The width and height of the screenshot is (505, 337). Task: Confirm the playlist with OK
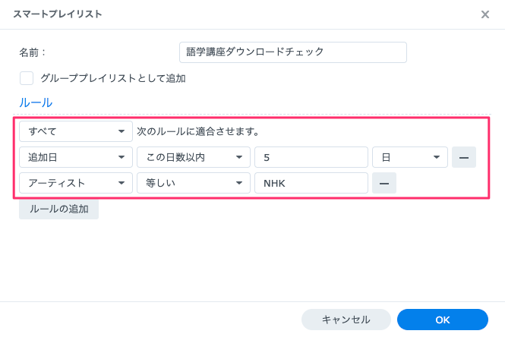click(442, 320)
